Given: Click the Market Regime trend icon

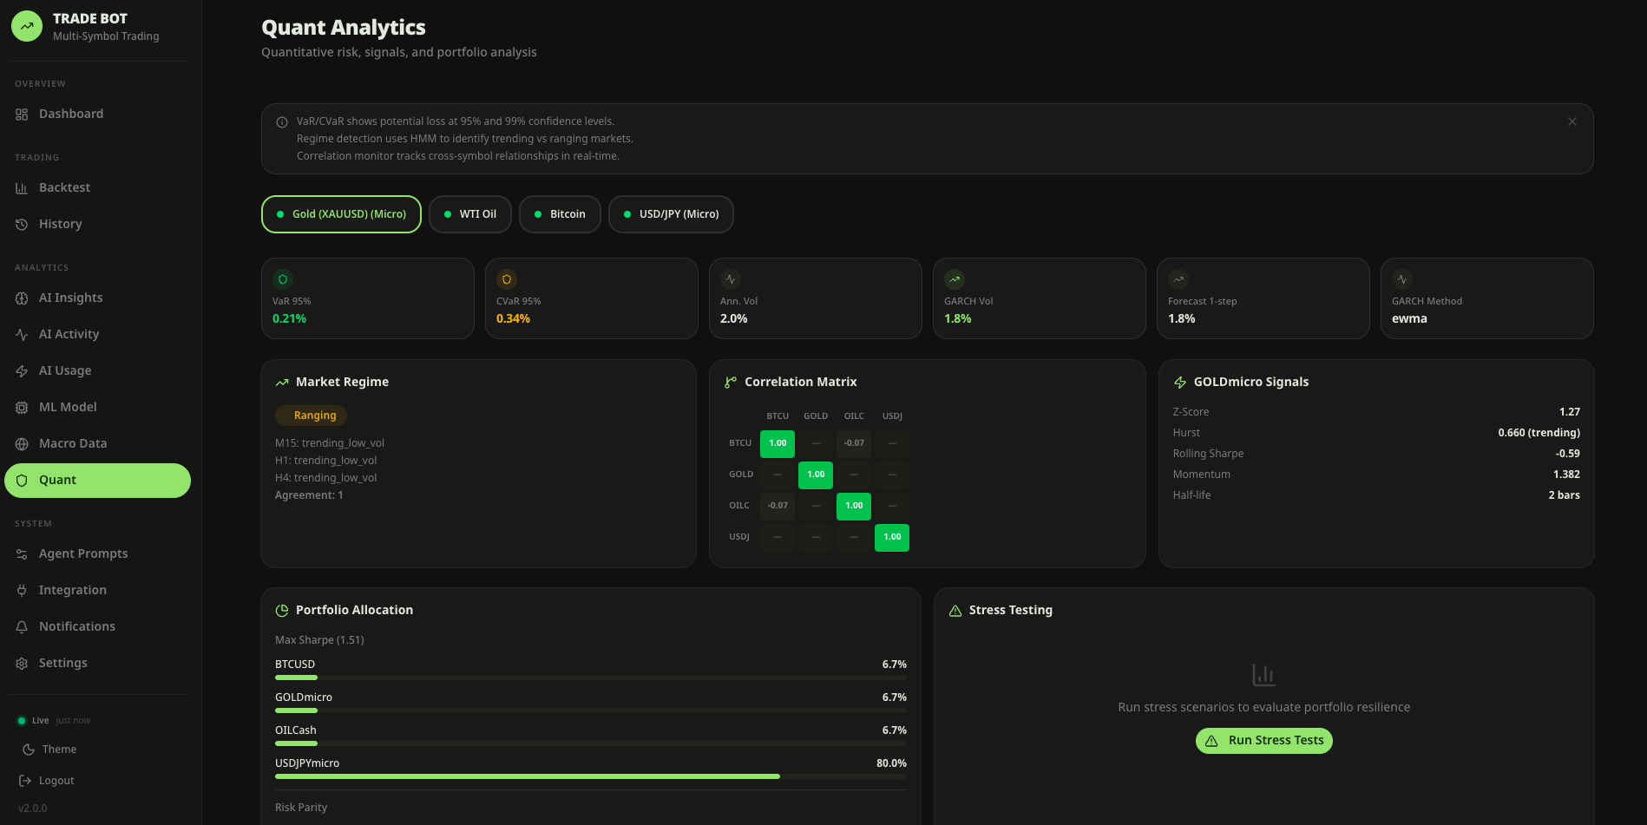Looking at the screenshot, I should 282,383.
